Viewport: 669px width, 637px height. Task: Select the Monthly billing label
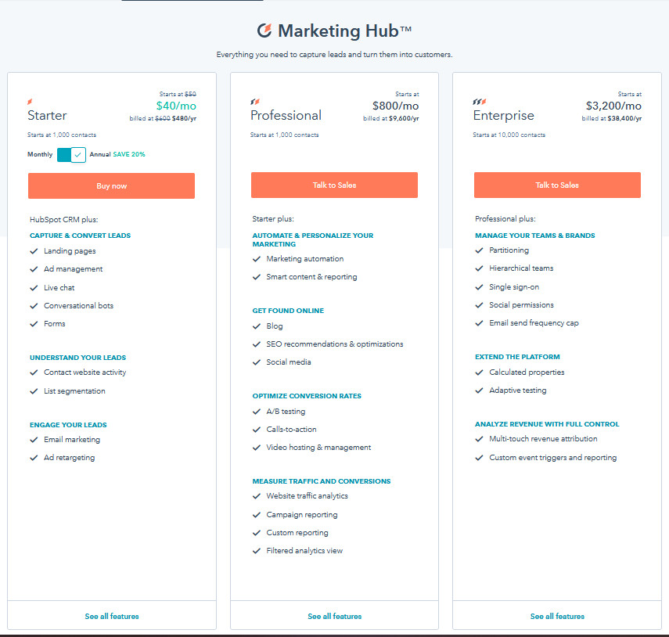[x=40, y=154]
